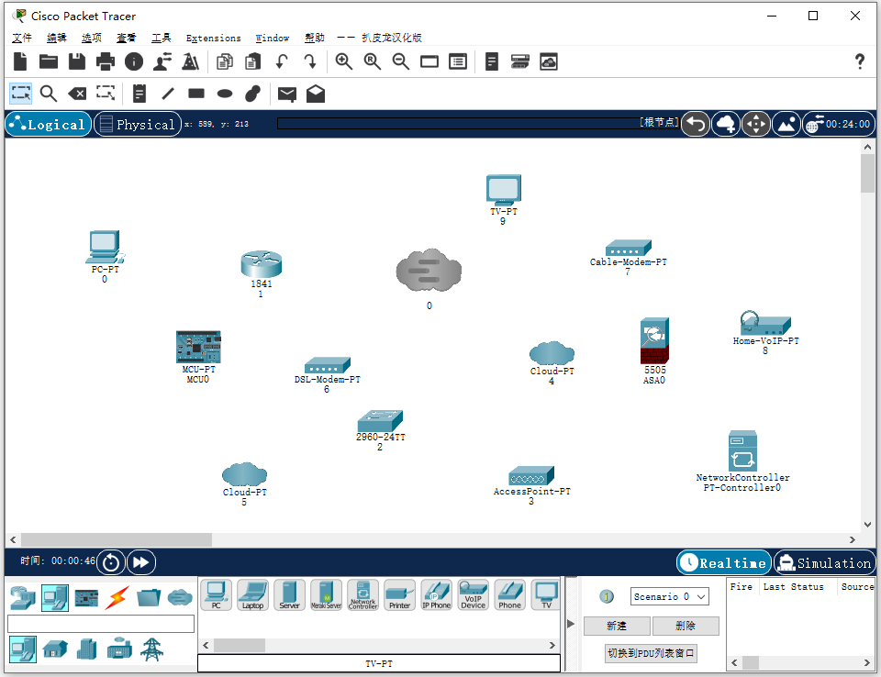The width and height of the screenshot is (881, 677).
Task: Choose the Add Simple PDU envelope tool
Action: tap(288, 93)
